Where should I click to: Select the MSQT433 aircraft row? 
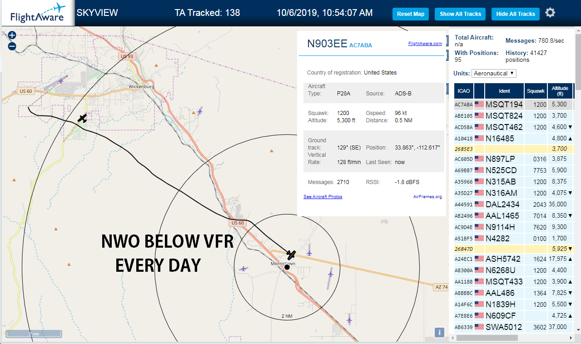pyautogui.click(x=514, y=281)
